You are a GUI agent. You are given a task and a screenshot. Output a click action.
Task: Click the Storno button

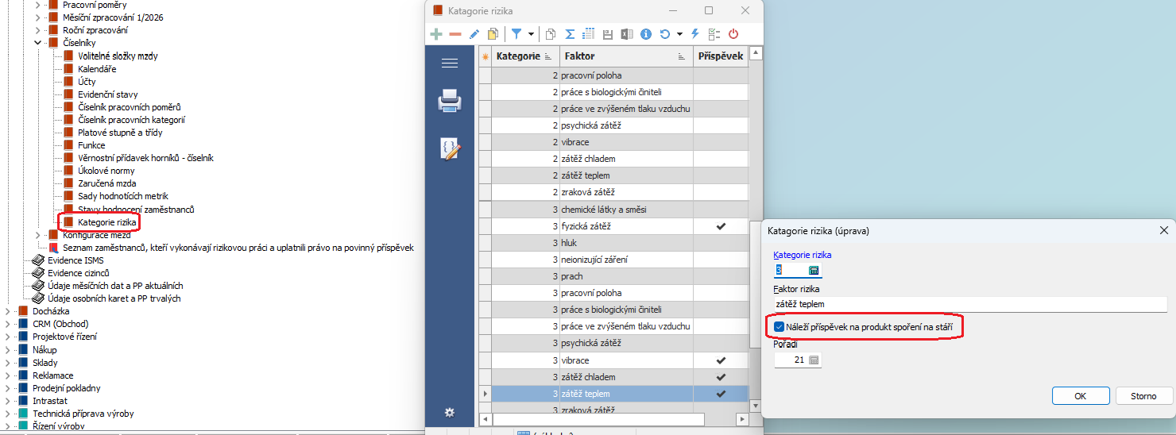coord(1143,395)
